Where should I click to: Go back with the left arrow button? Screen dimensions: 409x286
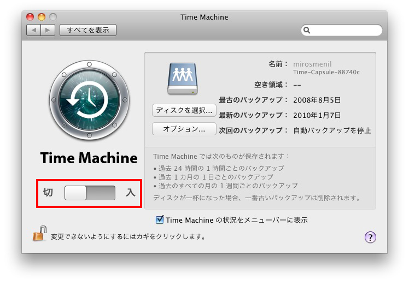click(x=34, y=30)
